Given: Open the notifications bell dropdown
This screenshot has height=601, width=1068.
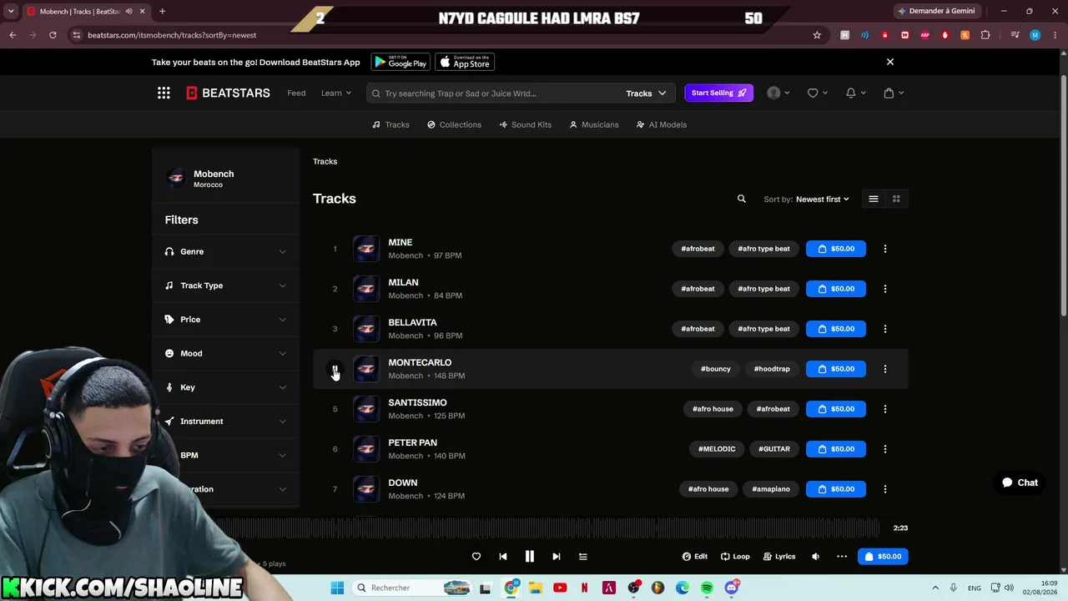Looking at the screenshot, I should tap(856, 93).
